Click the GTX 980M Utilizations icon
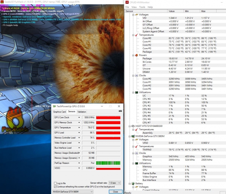The width and height of the screenshot is (226, 194). coord(137,163)
